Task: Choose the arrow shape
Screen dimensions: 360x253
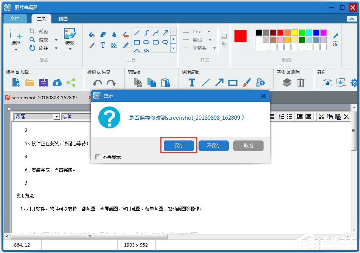Action: [166, 33]
